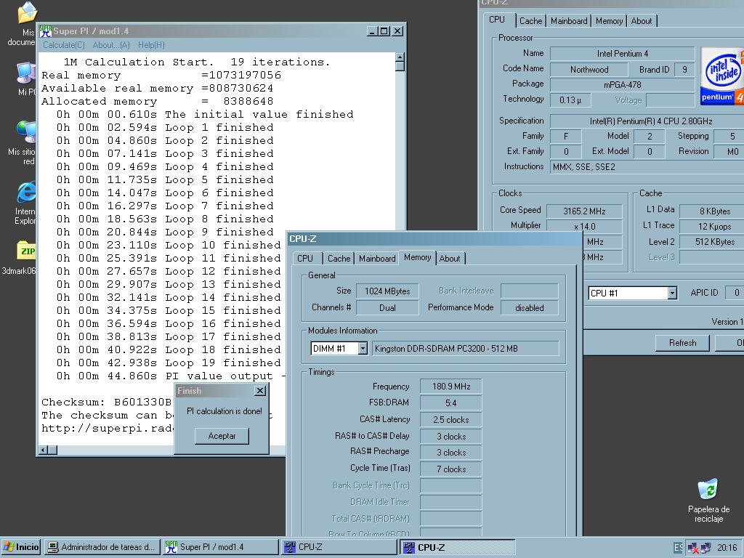Click Aceptar in the Finish dialog
The image size is (744, 558).
pos(222,436)
